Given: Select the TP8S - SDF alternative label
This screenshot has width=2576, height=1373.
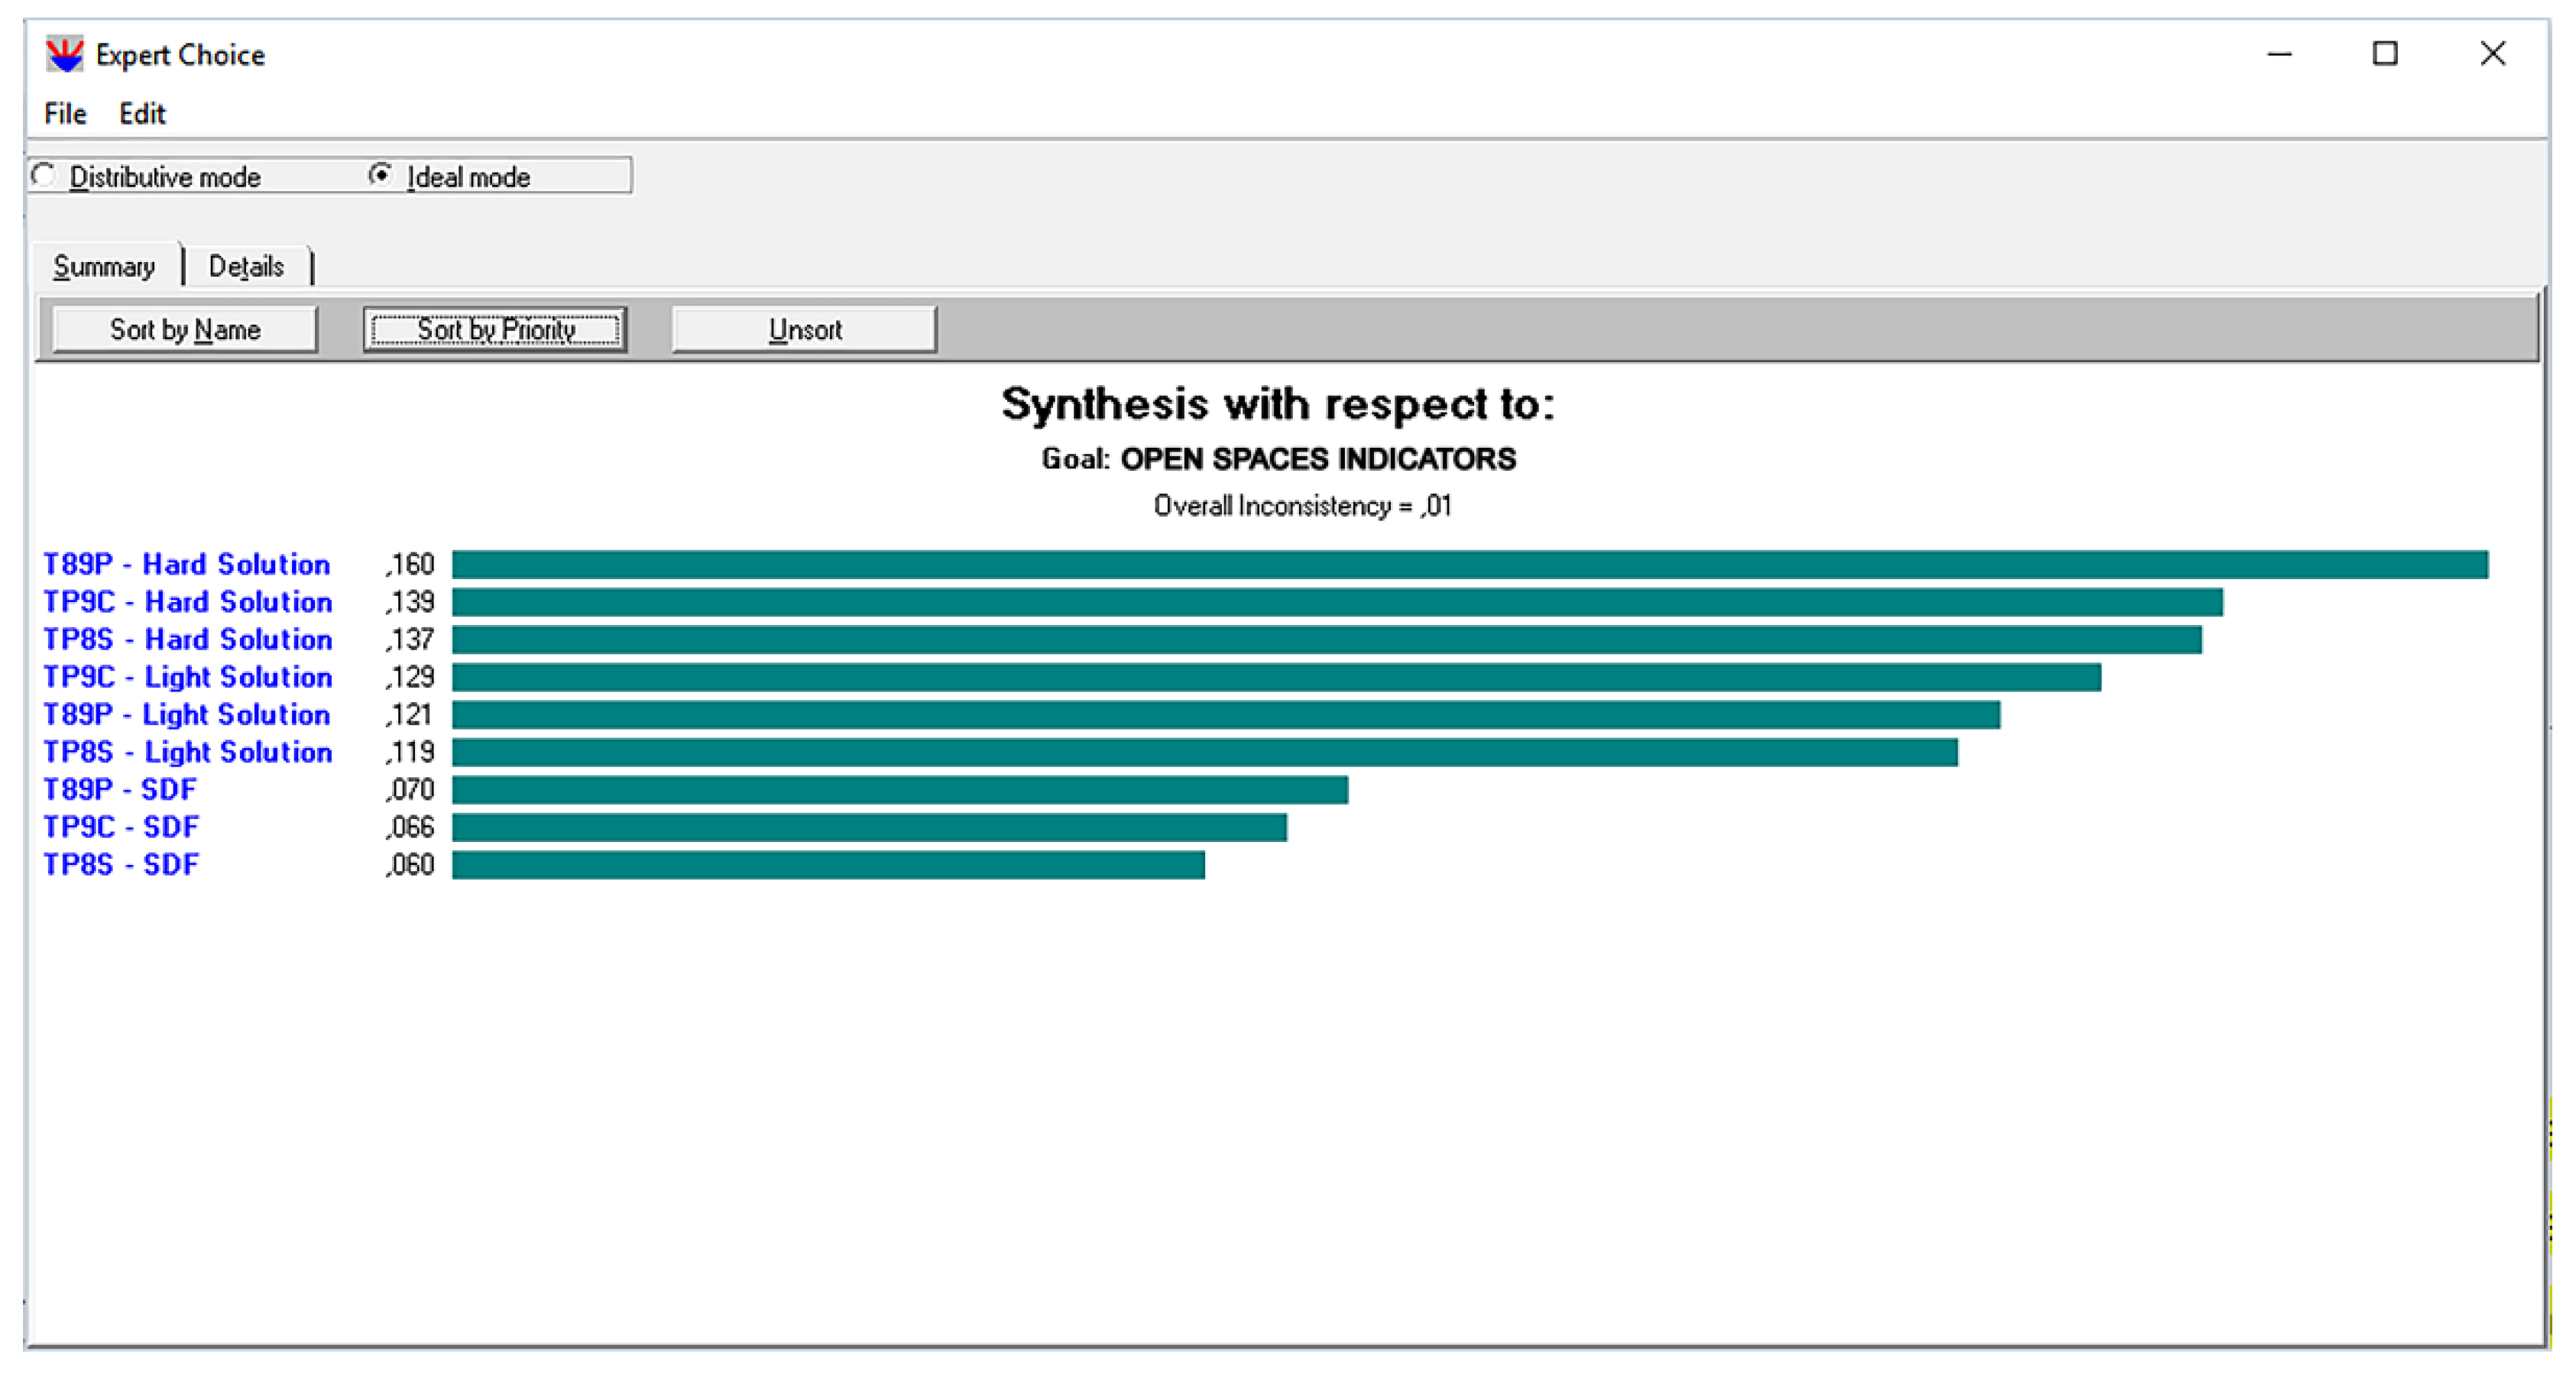Looking at the screenshot, I should 121,864.
